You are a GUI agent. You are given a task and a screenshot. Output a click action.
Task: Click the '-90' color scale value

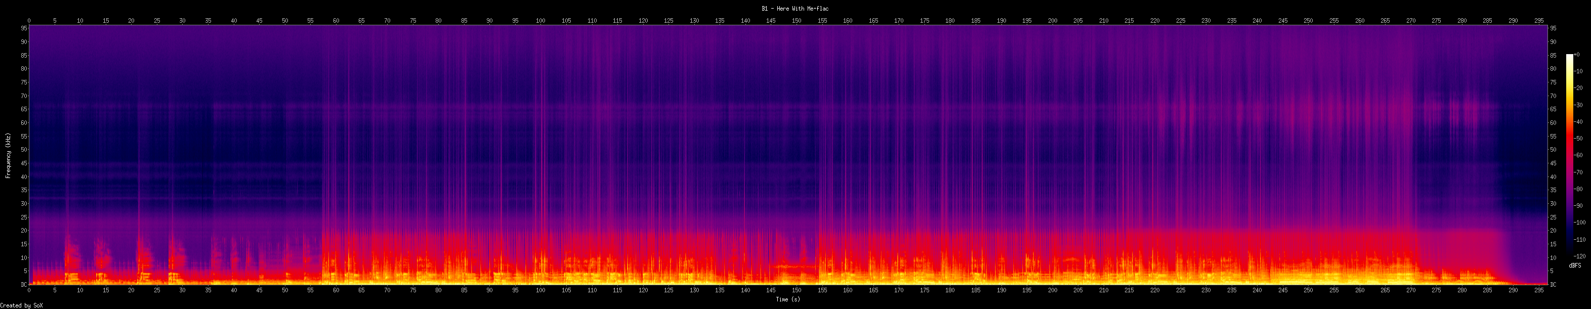[1578, 206]
